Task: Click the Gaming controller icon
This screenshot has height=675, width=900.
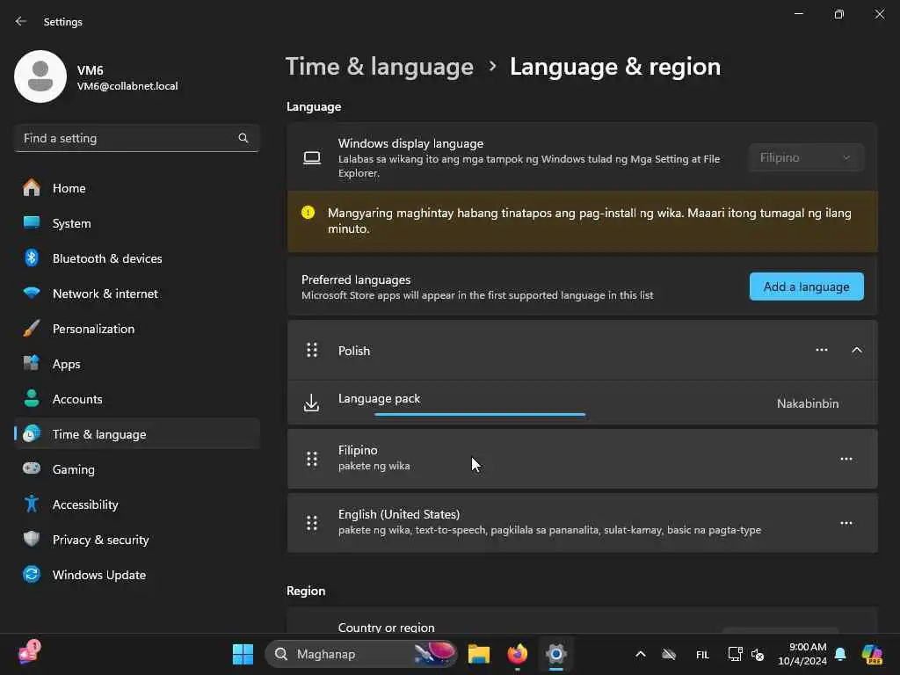Action: 32,468
